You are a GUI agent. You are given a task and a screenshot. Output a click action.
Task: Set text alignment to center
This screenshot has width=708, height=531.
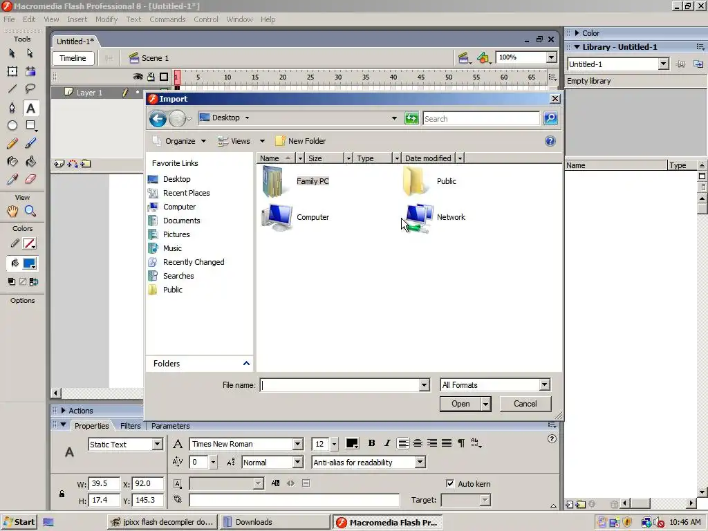tap(418, 443)
